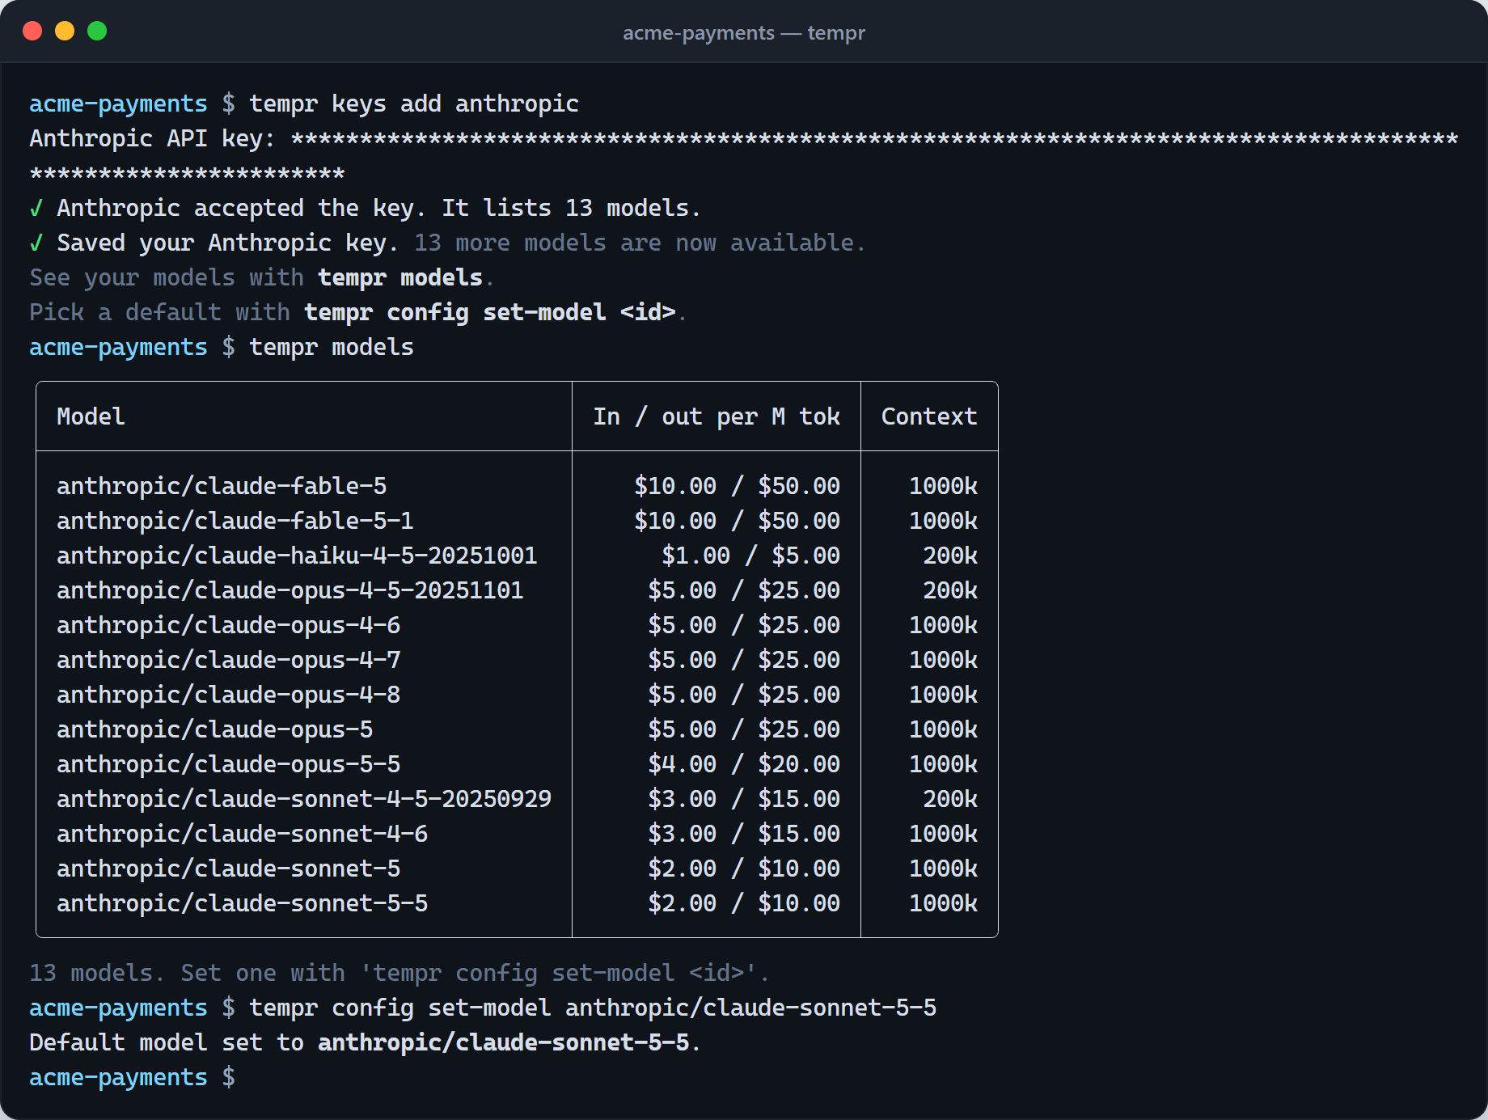This screenshot has width=1488, height=1120.
Task: Click the '13 models. Set one with' footer line
Action: [399, 973]
